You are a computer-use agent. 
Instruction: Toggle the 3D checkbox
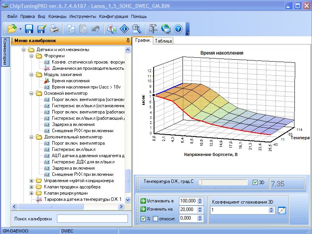(255, 182)
